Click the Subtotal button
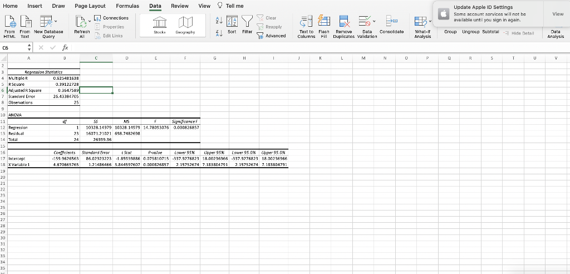This screenshot has width=570, height=274. (490, 32)
